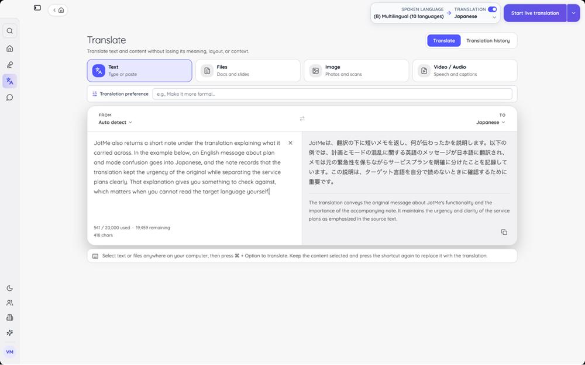The width and height of the screenshot is (585, 365).
Task: Open the Auto detect source language dropdown
Action: click(115, 122)
